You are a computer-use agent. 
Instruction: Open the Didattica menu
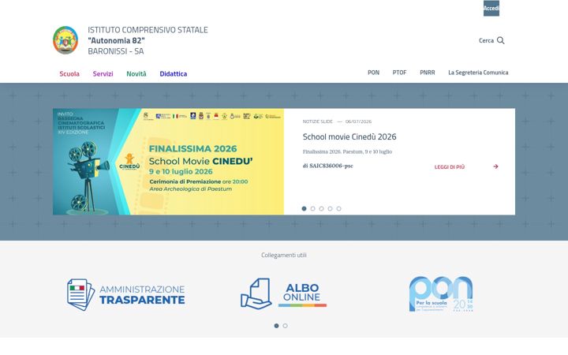click(173, 74)
